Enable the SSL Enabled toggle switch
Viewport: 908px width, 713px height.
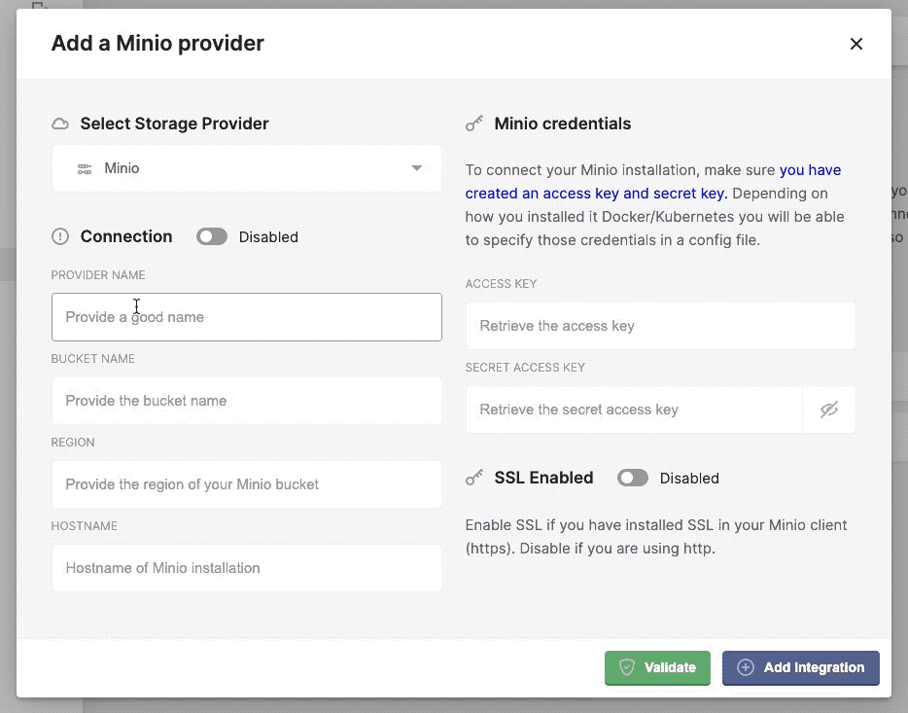632,478
